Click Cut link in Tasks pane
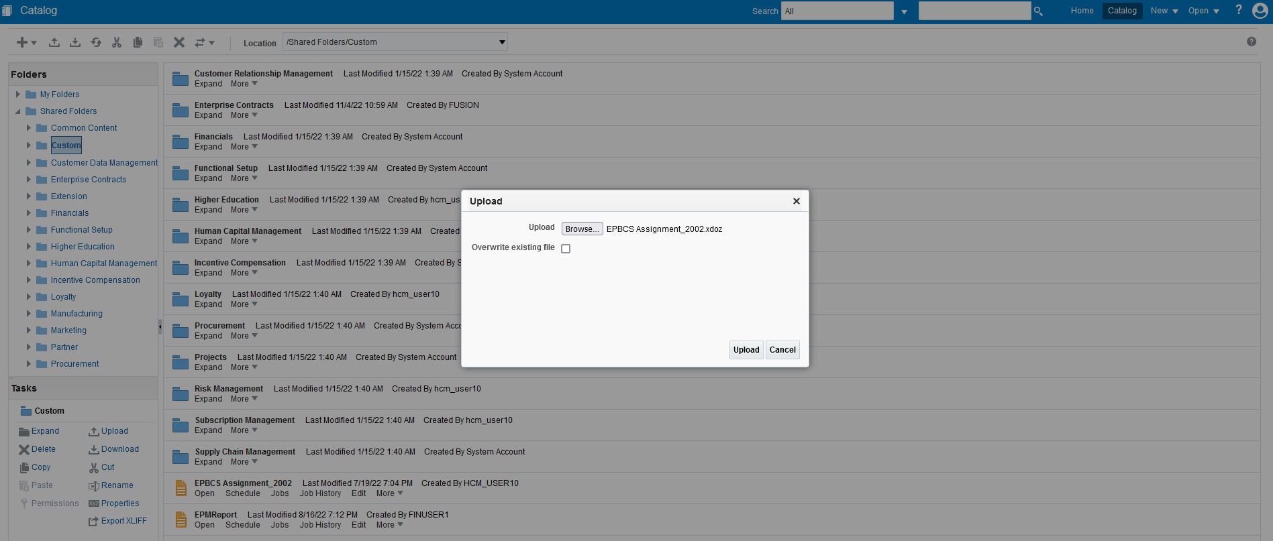Screen dimensions: 1273x541 tap(108, 467)
